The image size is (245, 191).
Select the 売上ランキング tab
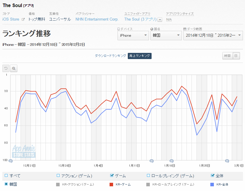pyautogui.click(x=140, y=56)
